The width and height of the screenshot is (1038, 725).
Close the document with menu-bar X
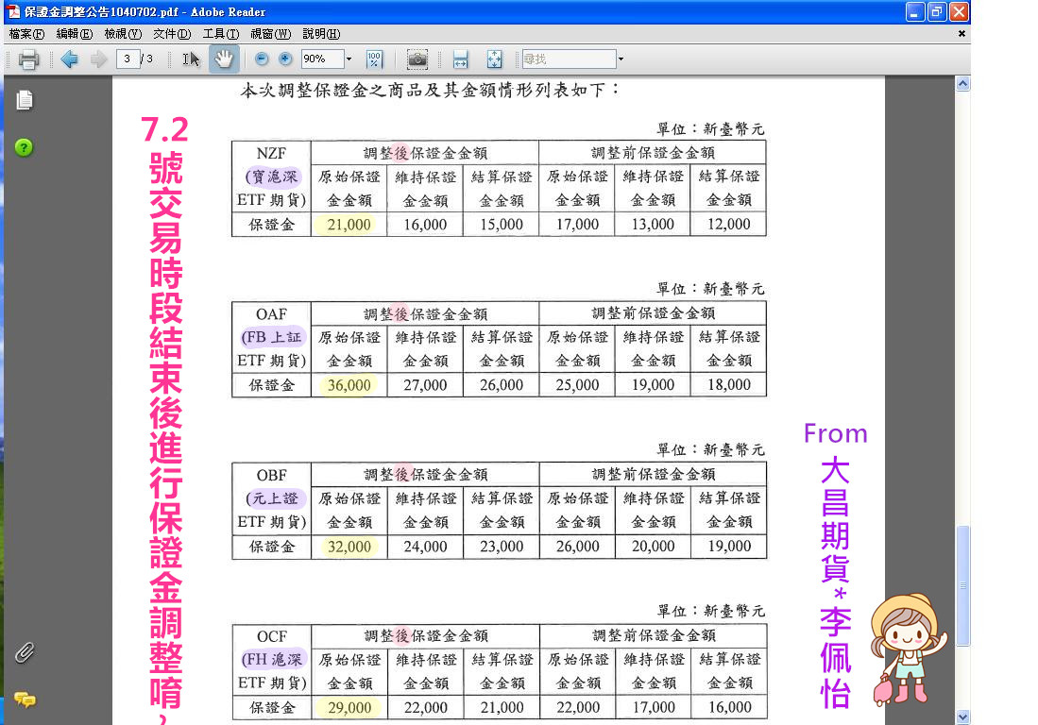961,34
